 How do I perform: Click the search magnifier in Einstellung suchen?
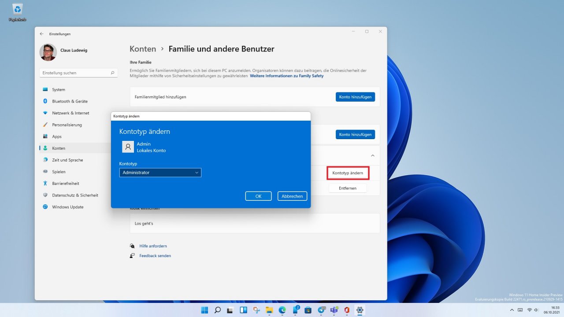112,73
